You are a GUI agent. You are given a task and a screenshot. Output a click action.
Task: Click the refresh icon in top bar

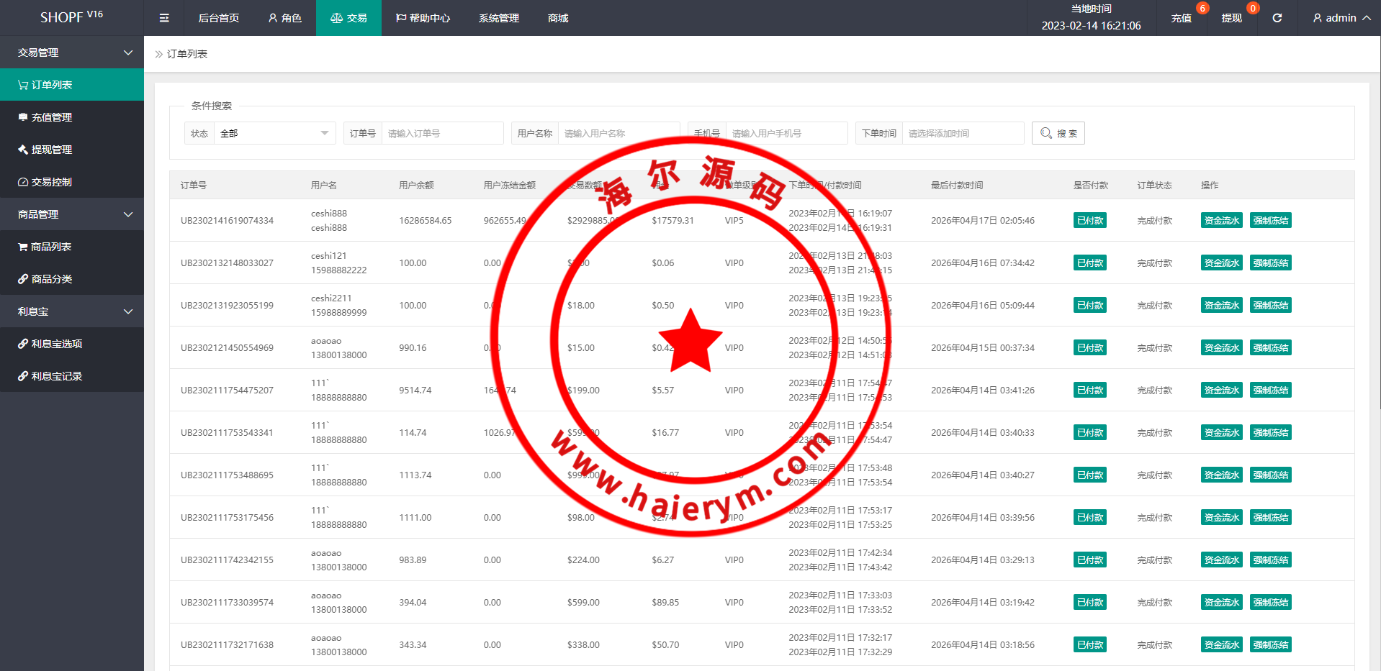coord(1277,18)
